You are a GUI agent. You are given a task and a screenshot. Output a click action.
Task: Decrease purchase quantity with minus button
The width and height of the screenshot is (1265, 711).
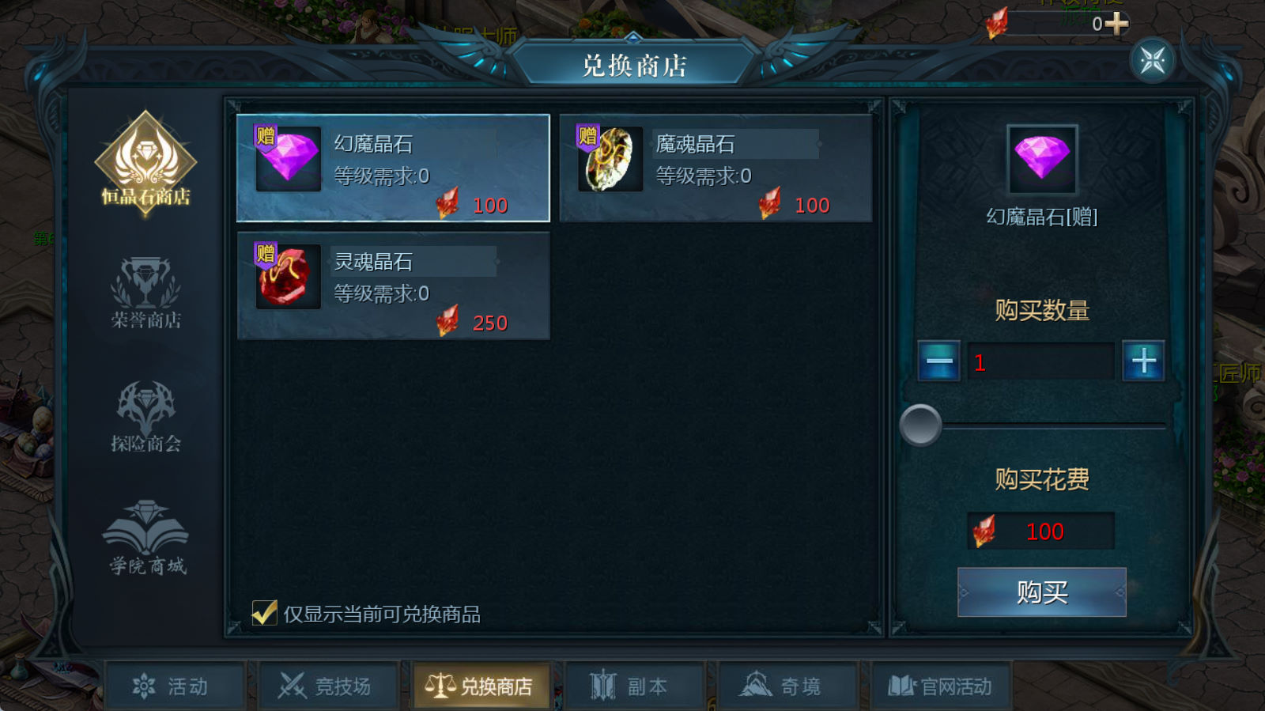[x=938, y=361]
